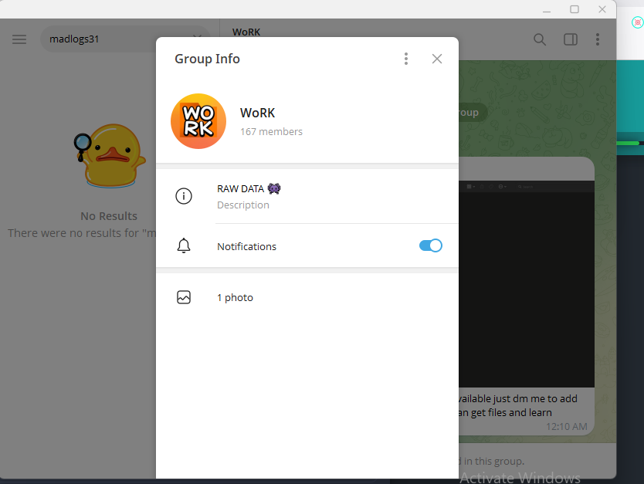Search within the chat using magnifier icon
This screenshot has height=484, width=644.
pos(541,39)
